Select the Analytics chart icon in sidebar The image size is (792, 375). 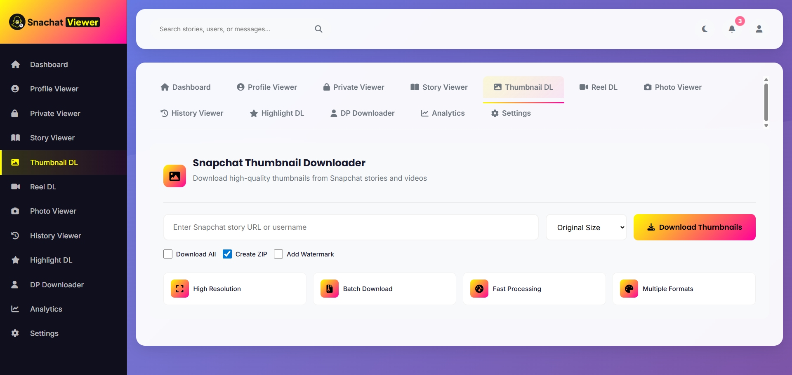click(15, 309)
